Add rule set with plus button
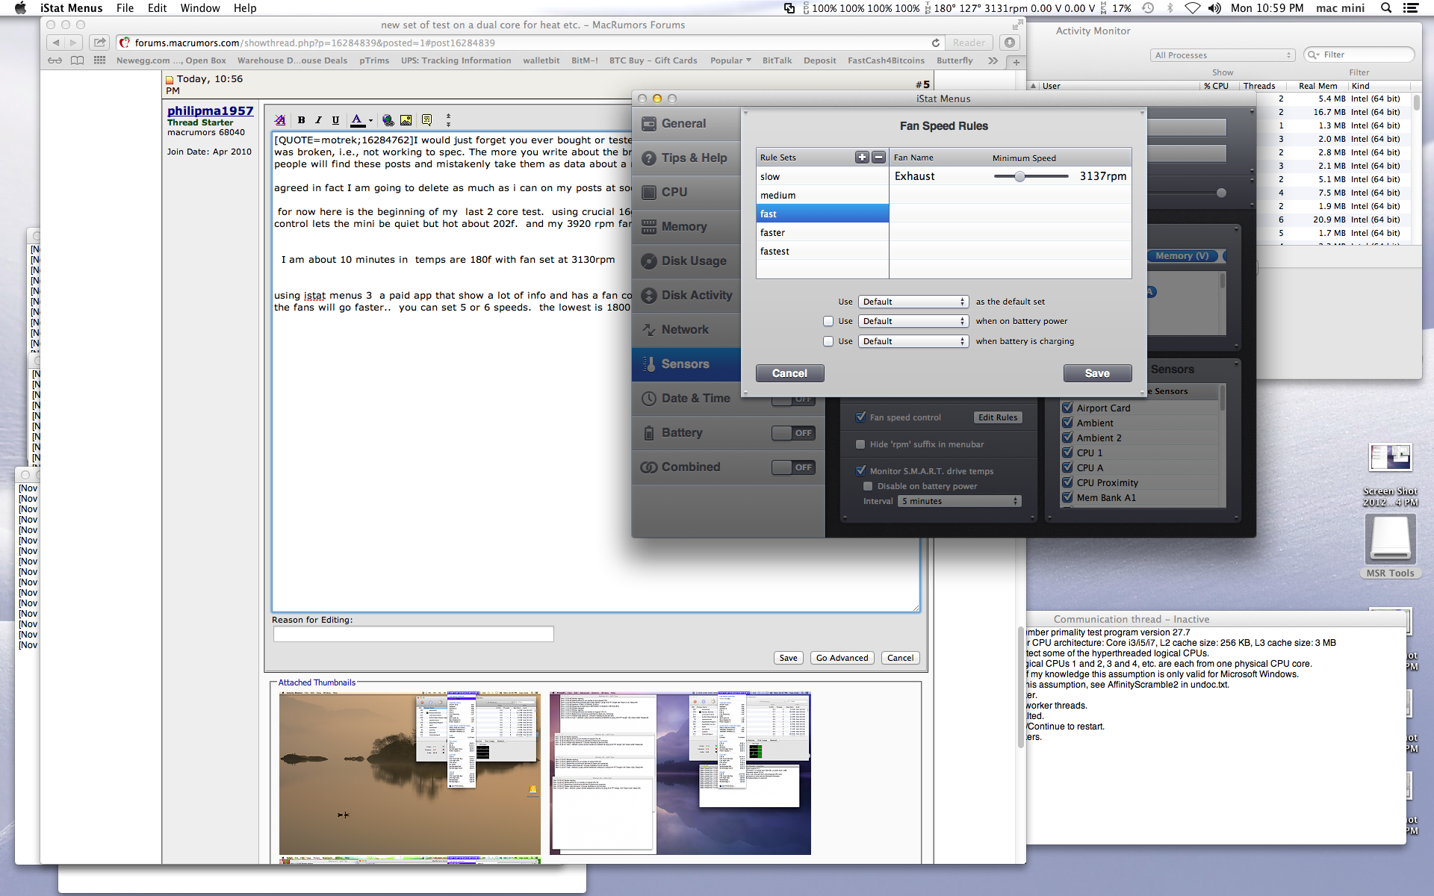 [862, 157]
